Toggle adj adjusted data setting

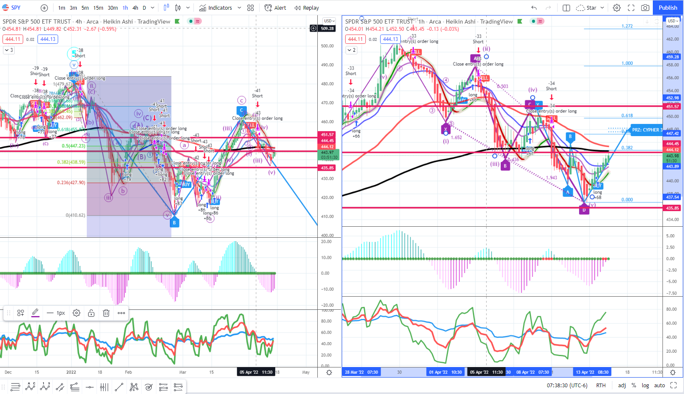[622, 386]
